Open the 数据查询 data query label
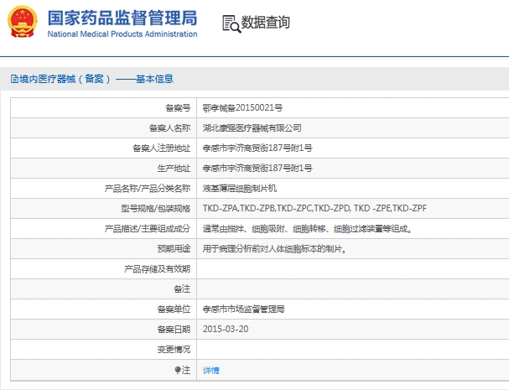 [x=265, y=23]
